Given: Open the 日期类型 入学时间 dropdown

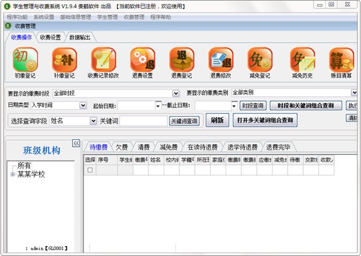Looking at the screenshot, I should click(83, 105).
